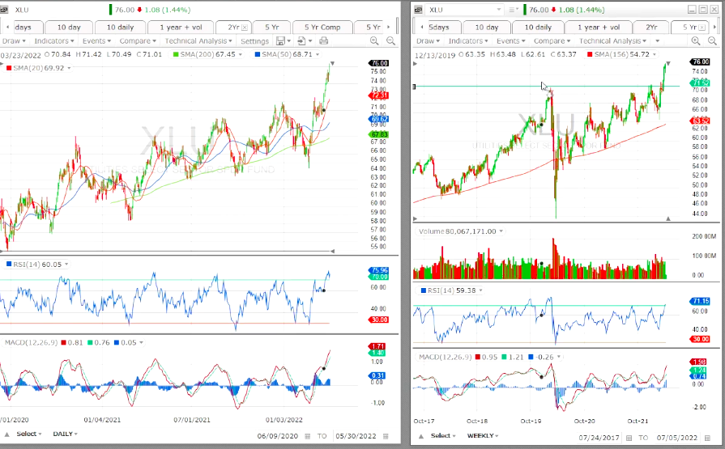Switch to the 5days tab in the right chart
725x449 pixels.
(439, 28)
